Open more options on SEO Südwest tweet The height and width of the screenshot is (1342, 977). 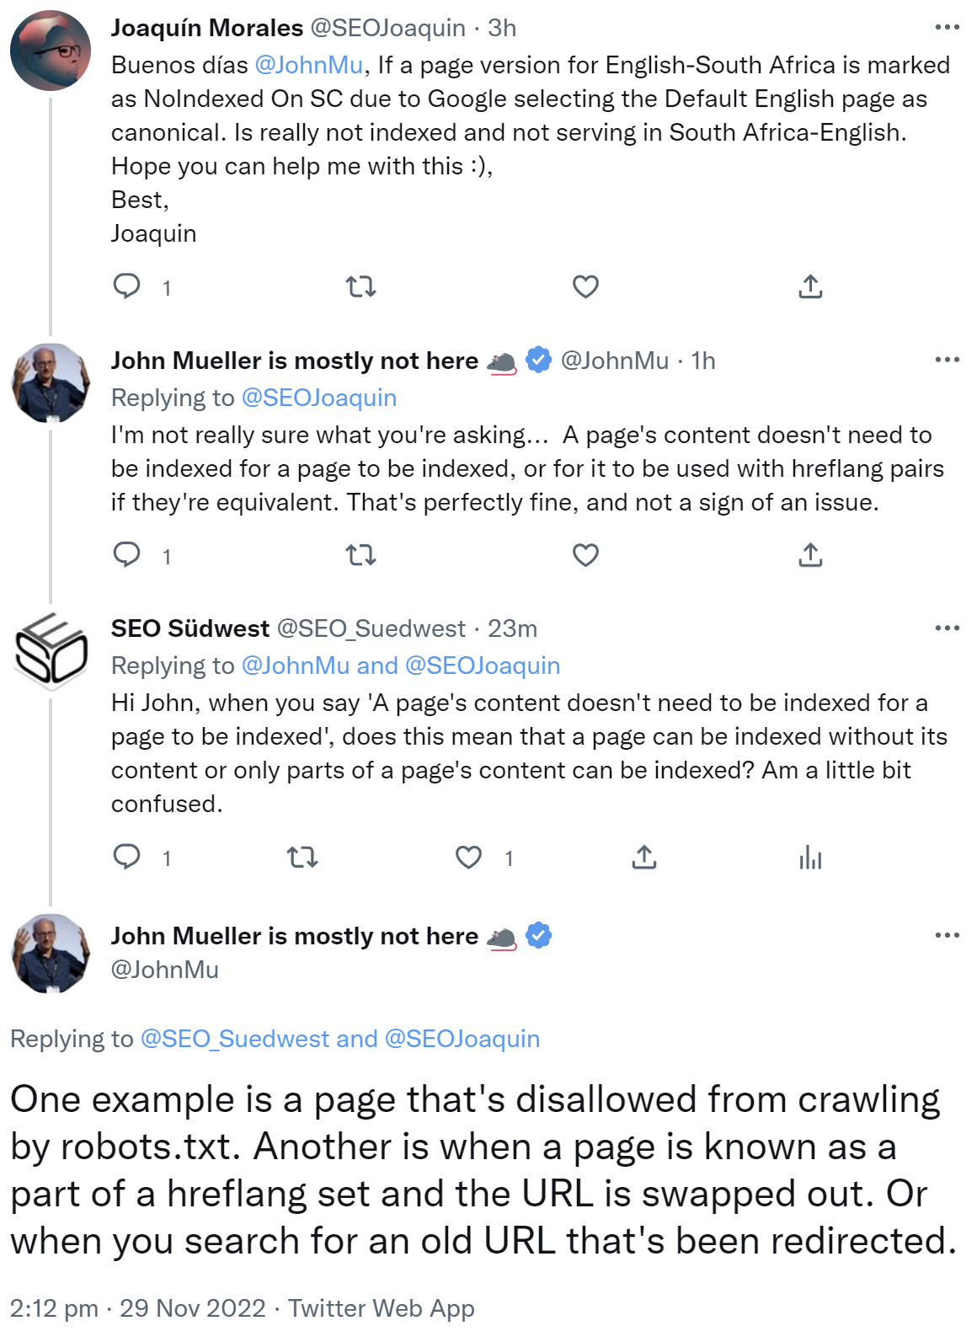click(947, 628)
